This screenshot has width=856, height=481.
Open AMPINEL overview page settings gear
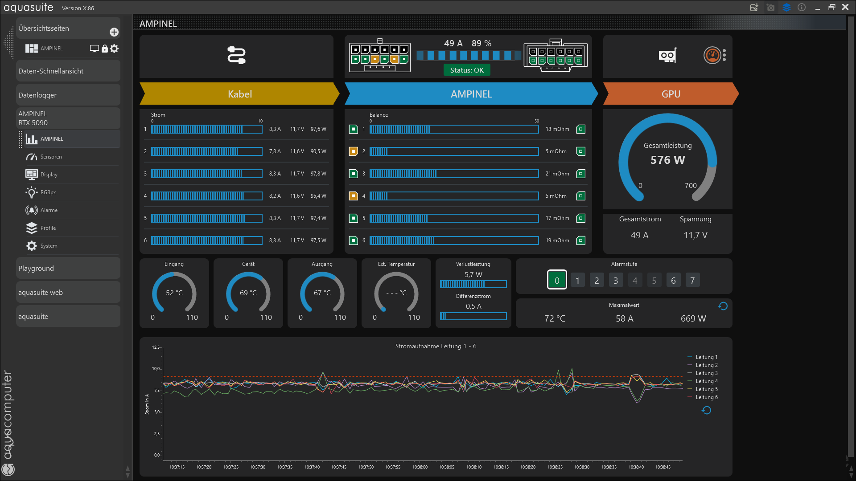click(115, 49)
